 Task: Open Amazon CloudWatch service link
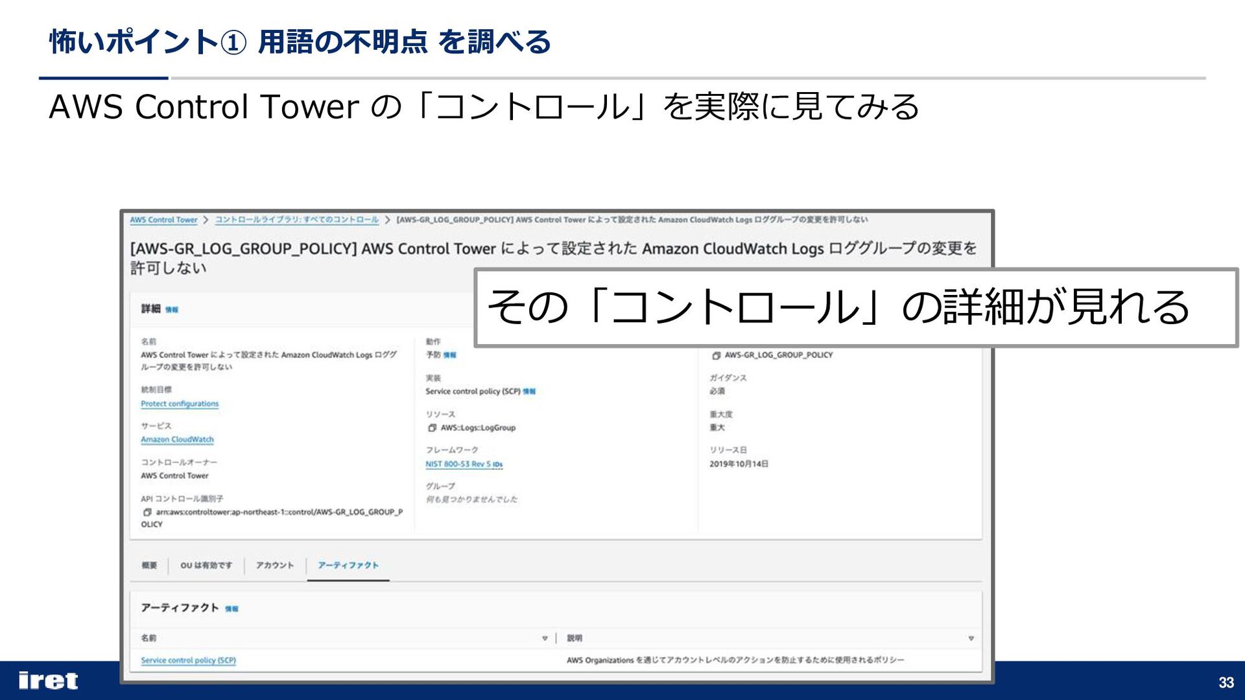coord(177,439)
